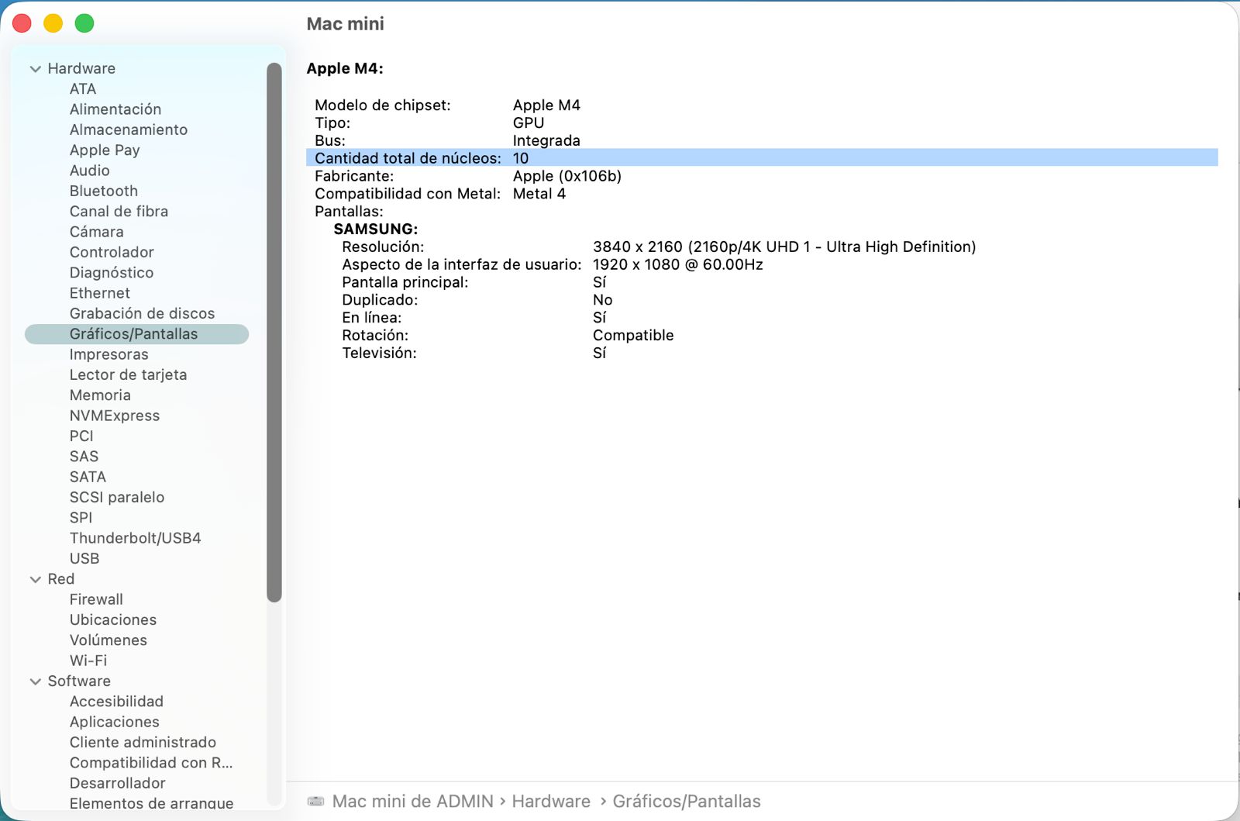The width and height of the screenshot is (1240, 821).
Task: Click the Software section label
Action: [79, 681]
